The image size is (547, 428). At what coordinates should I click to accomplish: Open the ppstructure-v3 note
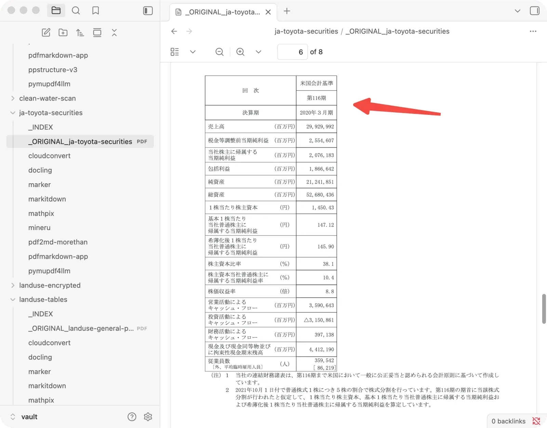pyautogui.click(x=53, y=70)
